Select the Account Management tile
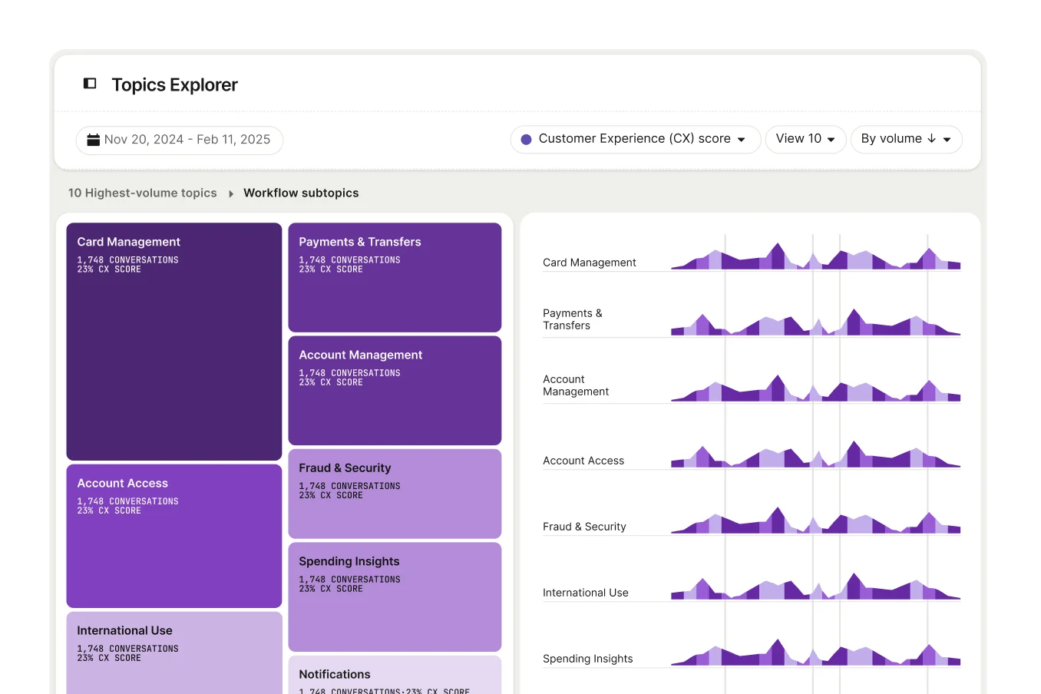The width and height of the screenshot is (1041, 694). [395, 391]
